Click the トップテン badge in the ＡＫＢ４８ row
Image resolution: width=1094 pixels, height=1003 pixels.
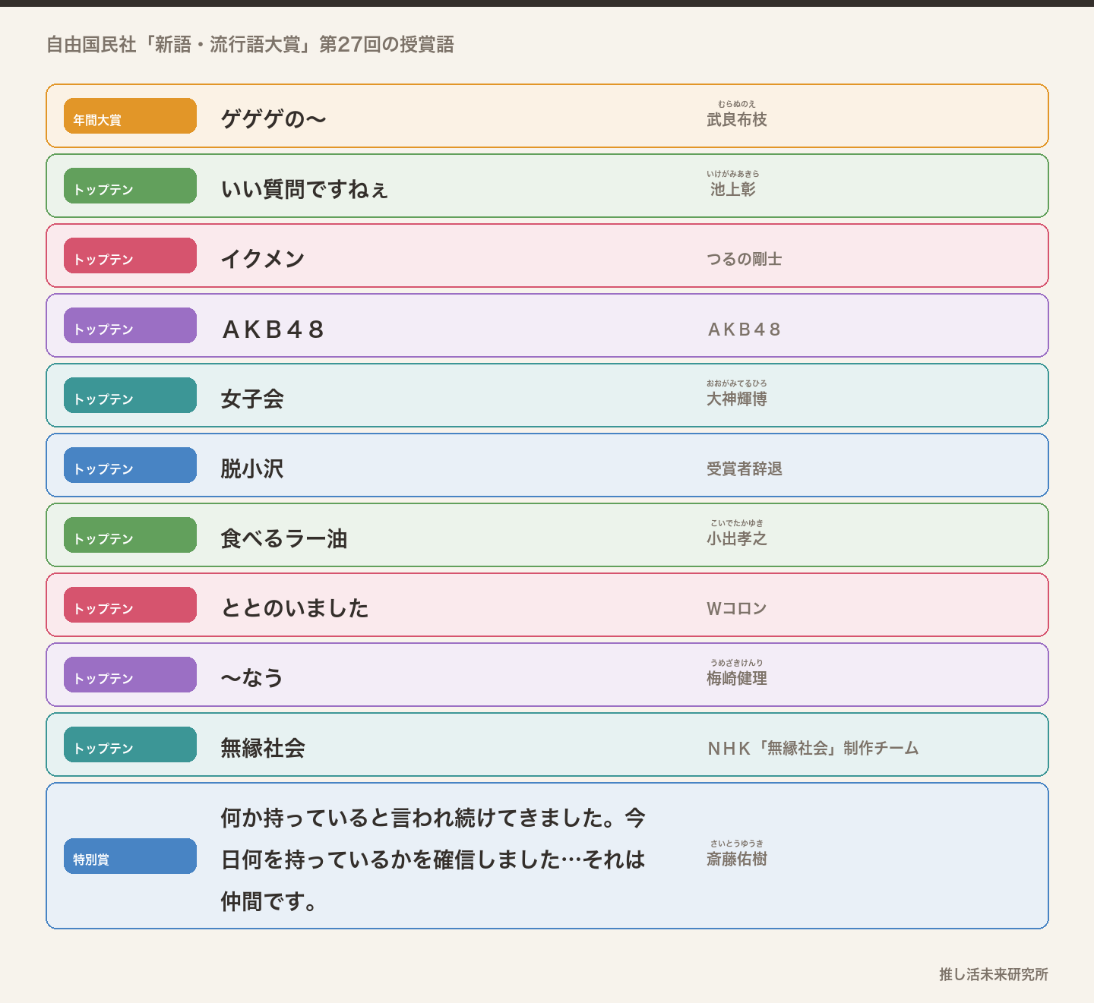point(130,326)
